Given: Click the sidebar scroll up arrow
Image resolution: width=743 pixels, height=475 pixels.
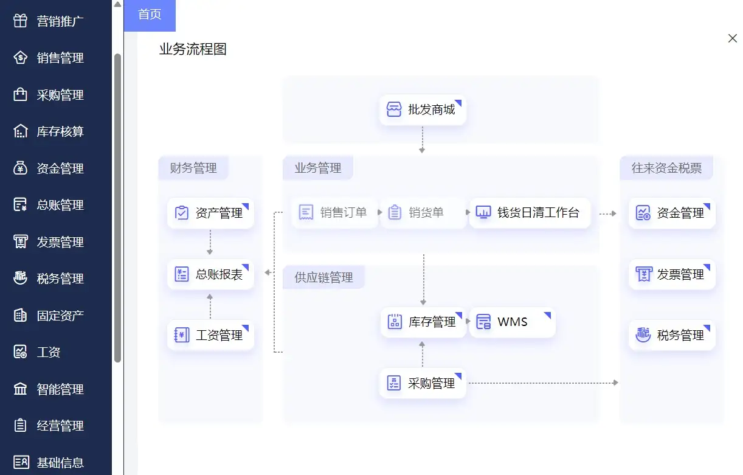Looking at the screenshot, I should [117, 5].
